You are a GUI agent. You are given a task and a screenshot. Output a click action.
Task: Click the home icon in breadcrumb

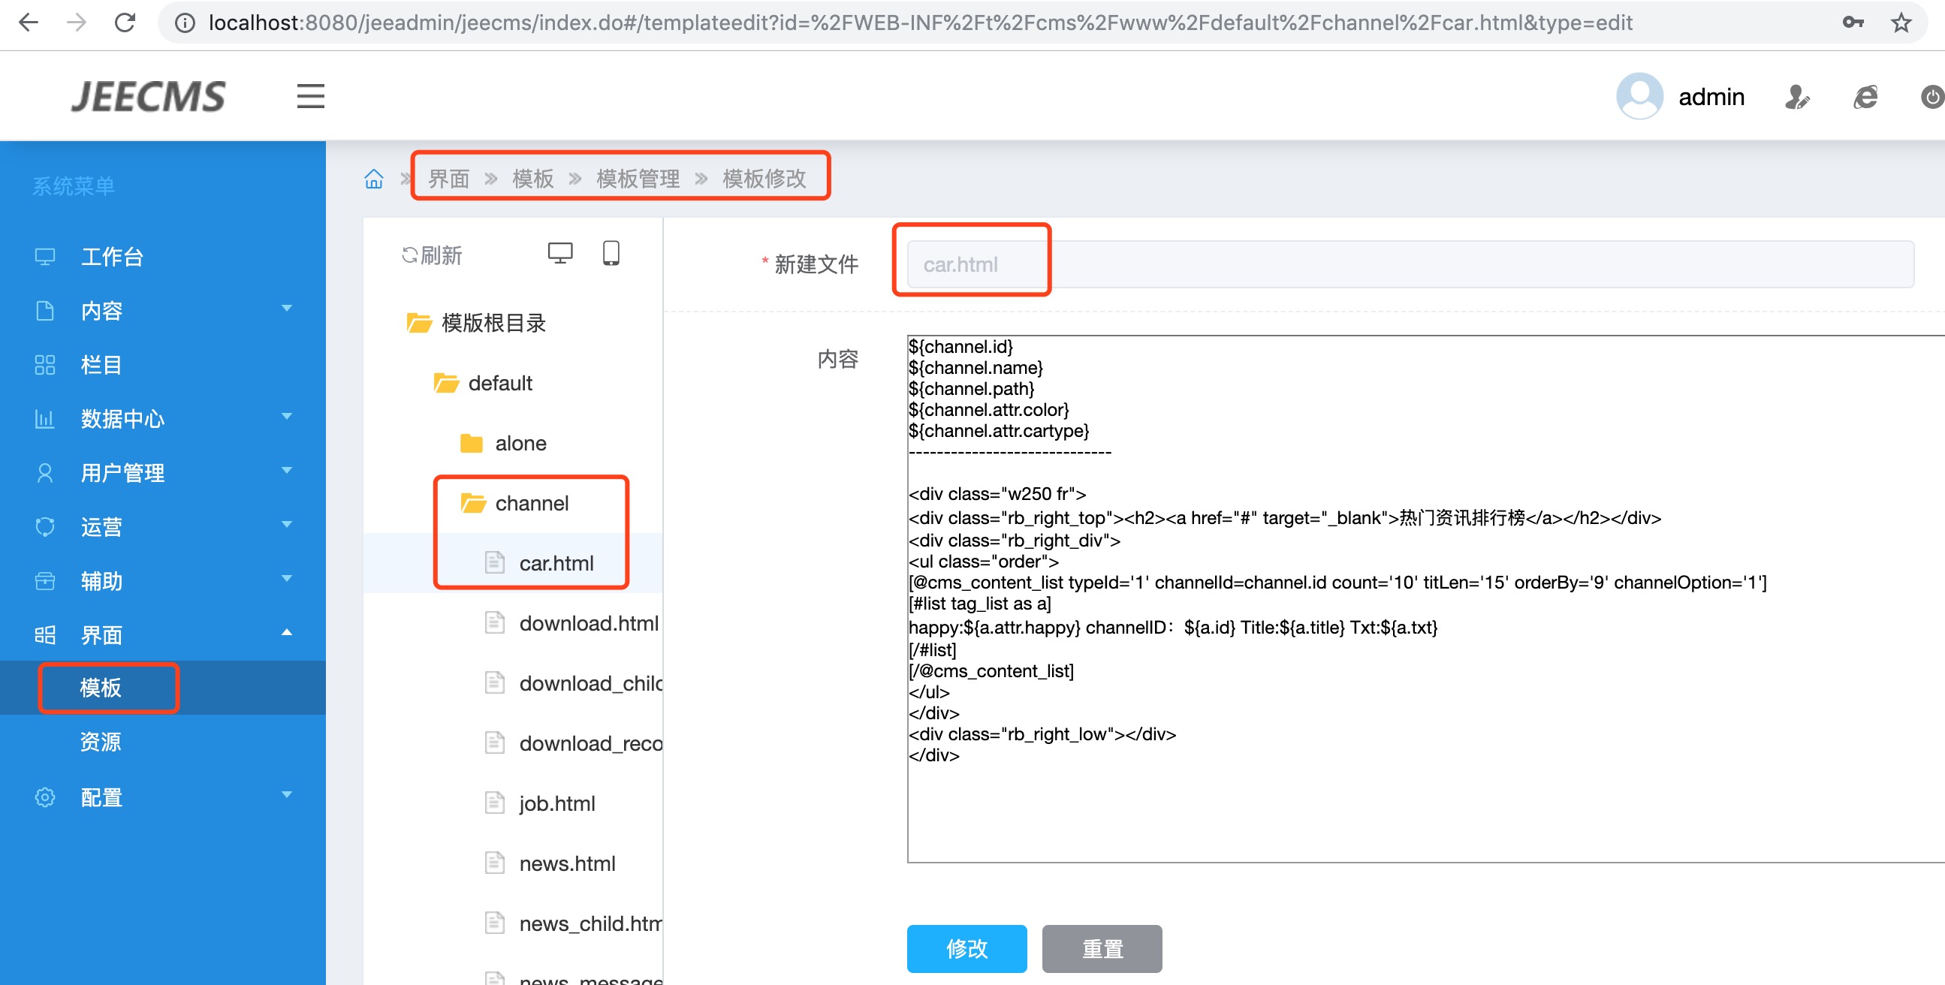pos(374,179)
